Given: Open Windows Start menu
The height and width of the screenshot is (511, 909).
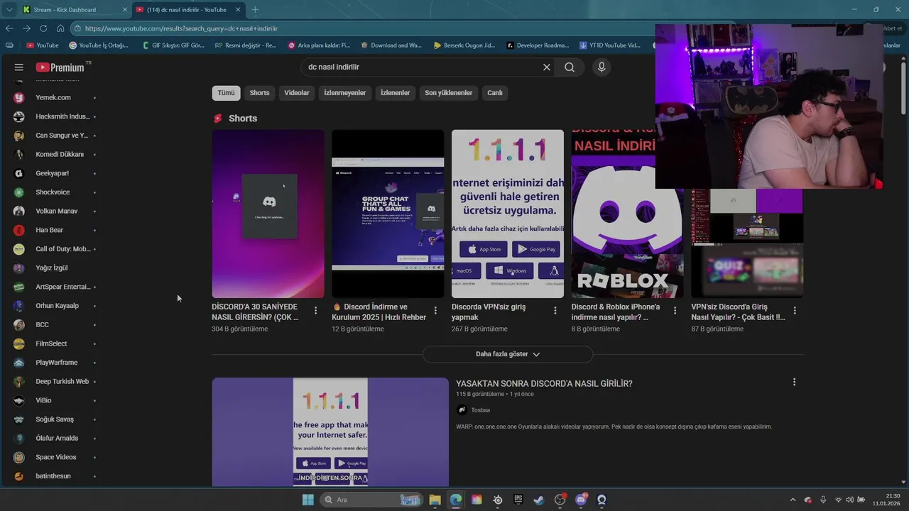Looking at the screenshot, I should 307,500.
